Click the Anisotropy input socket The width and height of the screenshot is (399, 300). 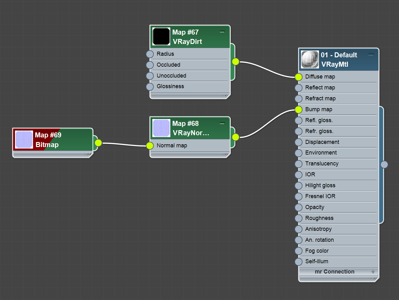tap(298, 229)
